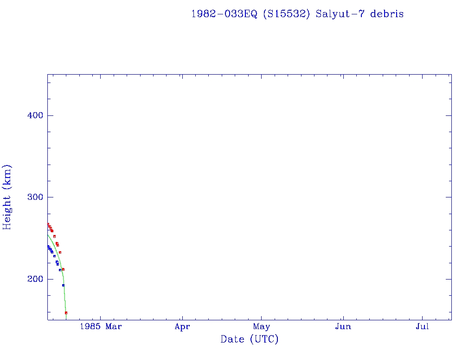Click the 'May' date axis label
The image size is (475, 356).
(262, 326)
